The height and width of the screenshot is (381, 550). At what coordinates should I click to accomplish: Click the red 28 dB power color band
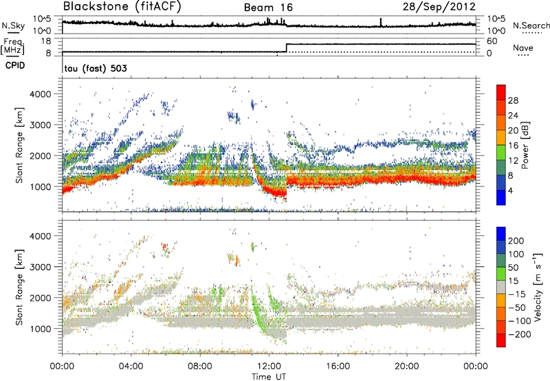[x=501, y=93]
